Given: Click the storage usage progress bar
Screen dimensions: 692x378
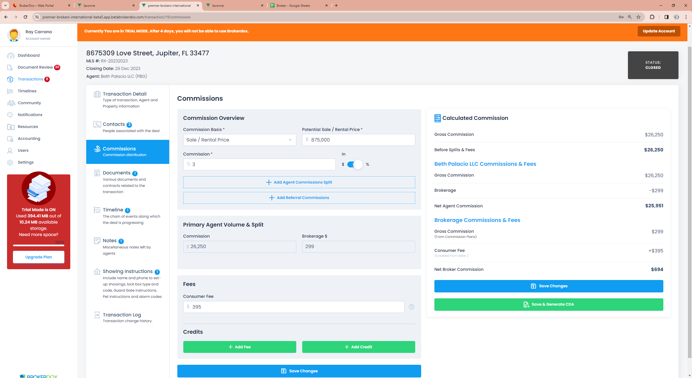Looking at the screenshot, I should click(x=39, y=245).
